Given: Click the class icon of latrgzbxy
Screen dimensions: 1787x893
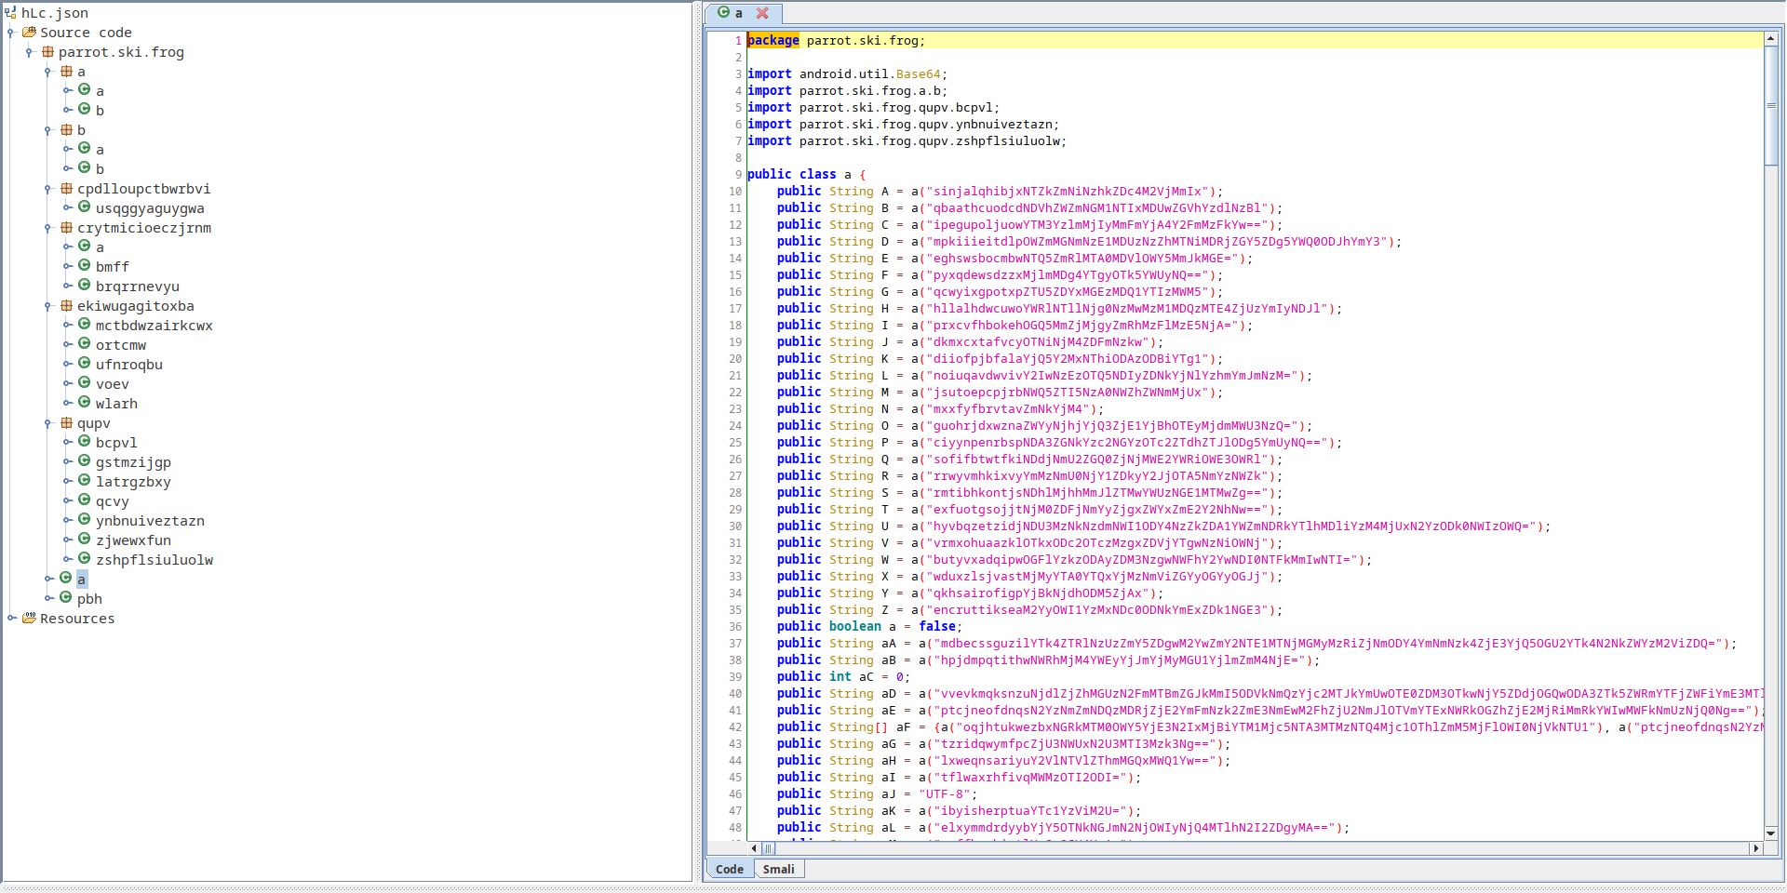Looking at the screenshot, I should [x=85, y=481].
